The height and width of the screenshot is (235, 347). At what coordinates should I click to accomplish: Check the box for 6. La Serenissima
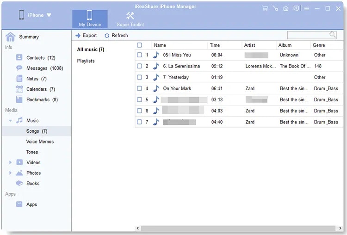pyautogui.click(x=139, y=66)
